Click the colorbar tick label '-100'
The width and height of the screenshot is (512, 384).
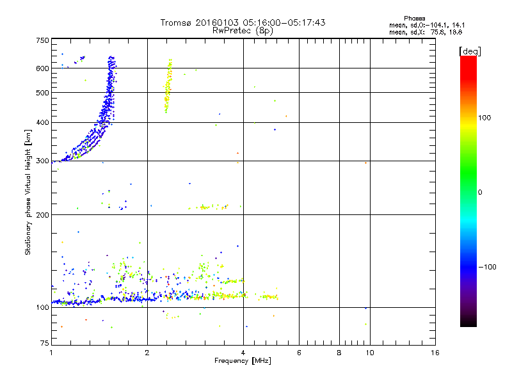(488, 267)
